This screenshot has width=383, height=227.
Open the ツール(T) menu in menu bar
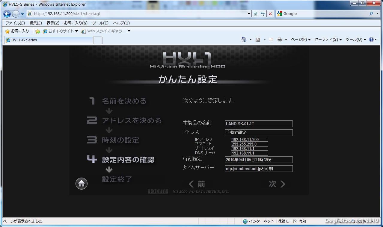(100, 23)
